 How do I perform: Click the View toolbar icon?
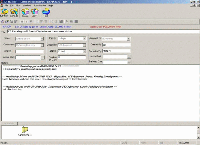(x=34, y=12)
